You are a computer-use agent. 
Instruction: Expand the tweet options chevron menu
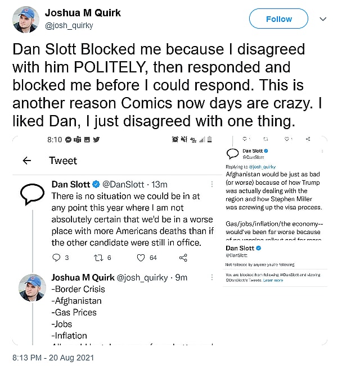tap(323, 19)
